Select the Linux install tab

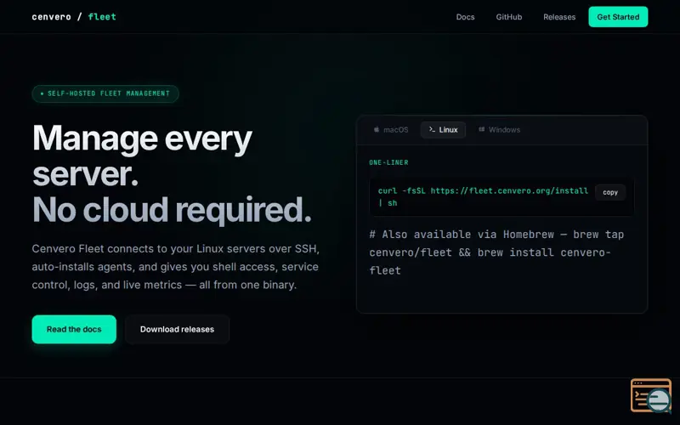point(443,130)
